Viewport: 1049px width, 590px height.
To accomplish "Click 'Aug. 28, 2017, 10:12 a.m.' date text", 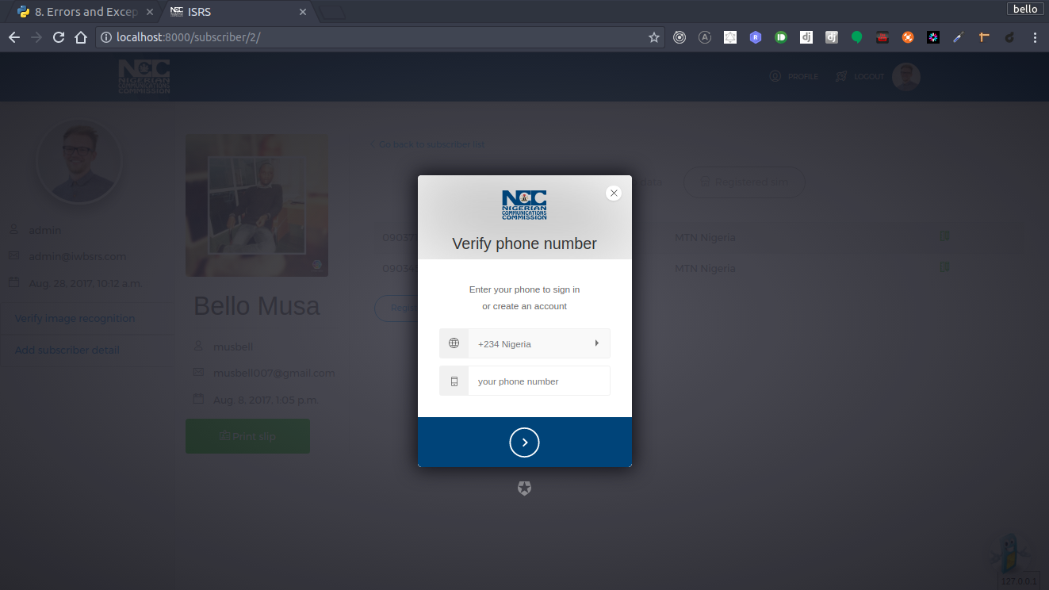I will (85, 283).
